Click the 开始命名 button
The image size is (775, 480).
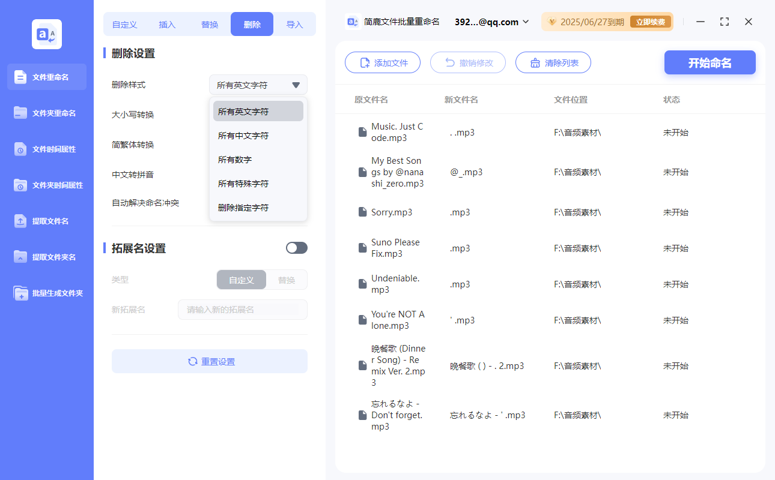(710, 62)
